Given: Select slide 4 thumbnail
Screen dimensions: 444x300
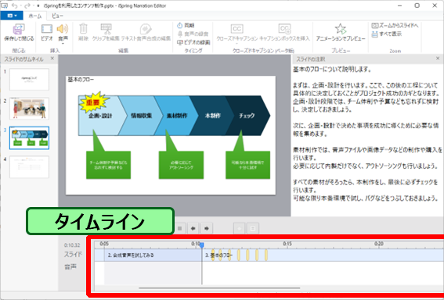Looking at the screenshot, I should point(29,167).
